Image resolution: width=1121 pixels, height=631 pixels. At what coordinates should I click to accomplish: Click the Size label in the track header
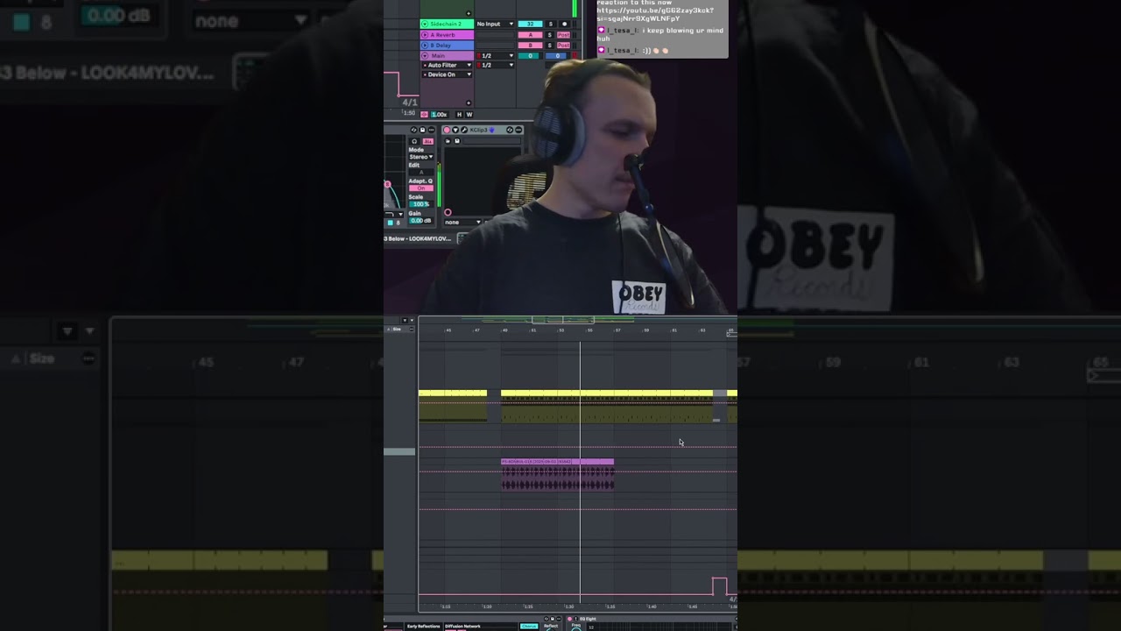(x=397, y=329)
